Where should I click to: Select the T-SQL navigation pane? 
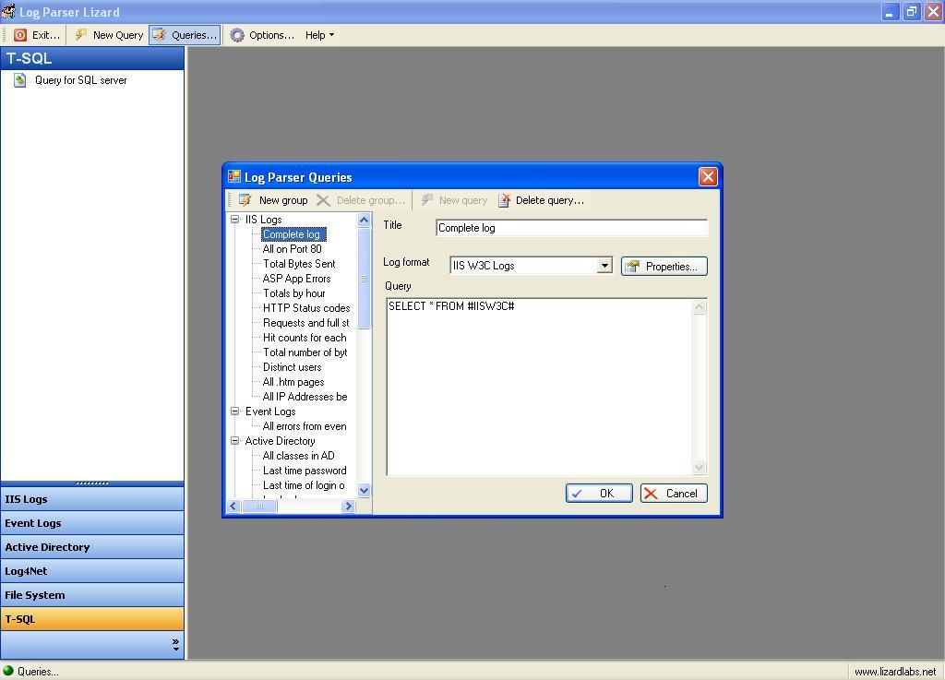coord(92,618)
